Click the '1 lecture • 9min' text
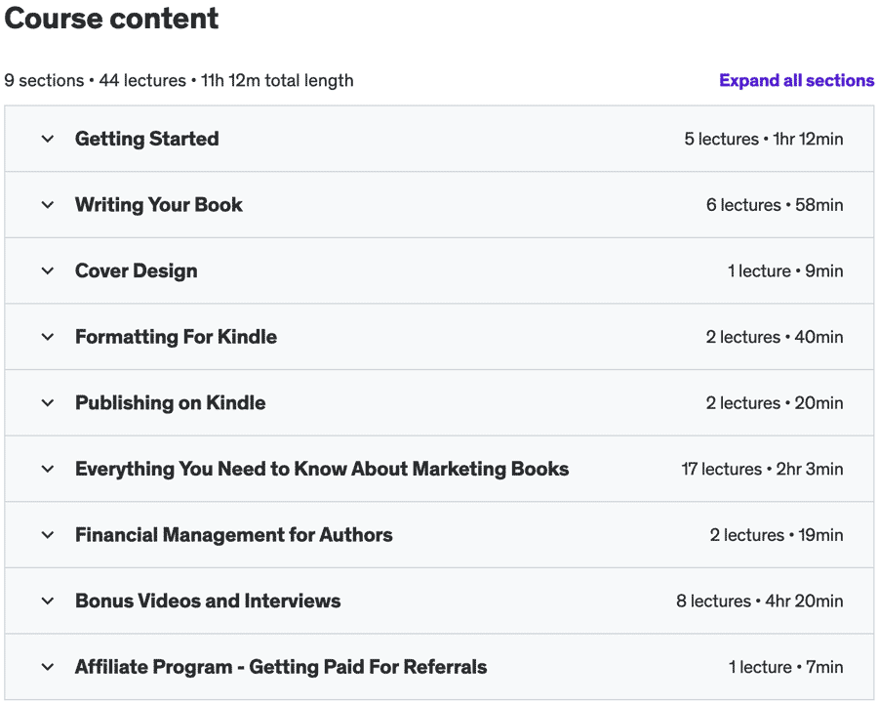The height and width of the screenshot is (705, 878). (x=785, y=271)
